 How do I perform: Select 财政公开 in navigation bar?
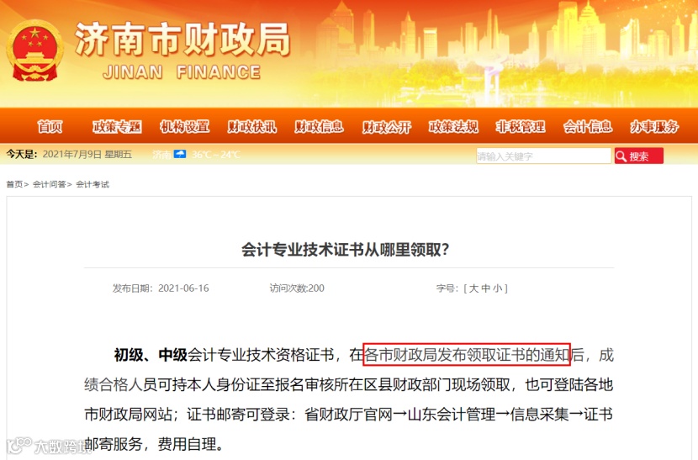(386, 127)
